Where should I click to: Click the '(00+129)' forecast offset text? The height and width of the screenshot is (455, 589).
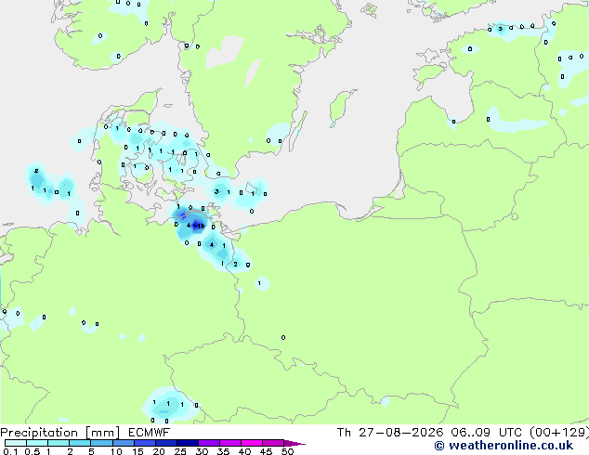559,433
